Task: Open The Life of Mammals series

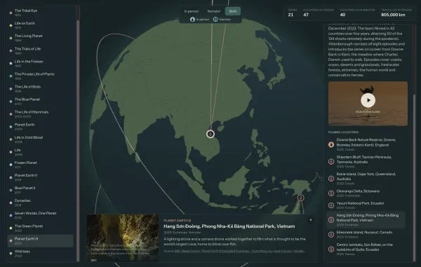Action: pos(40,114)
